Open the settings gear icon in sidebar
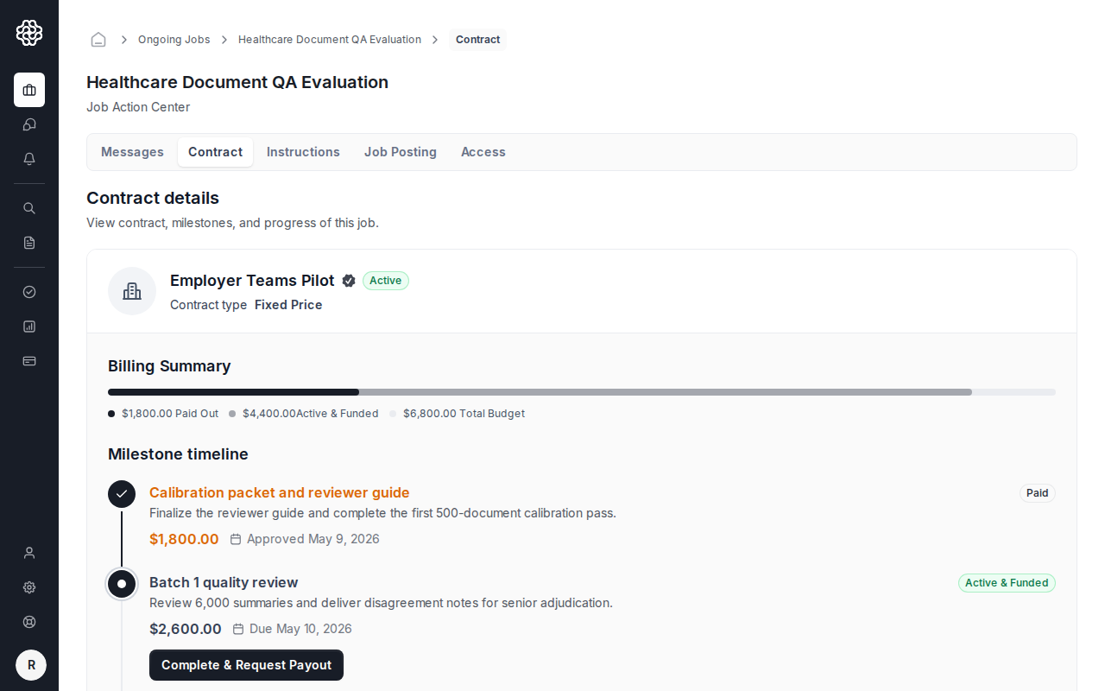The width and height of the screenshot is (1105, 691). 29,587
